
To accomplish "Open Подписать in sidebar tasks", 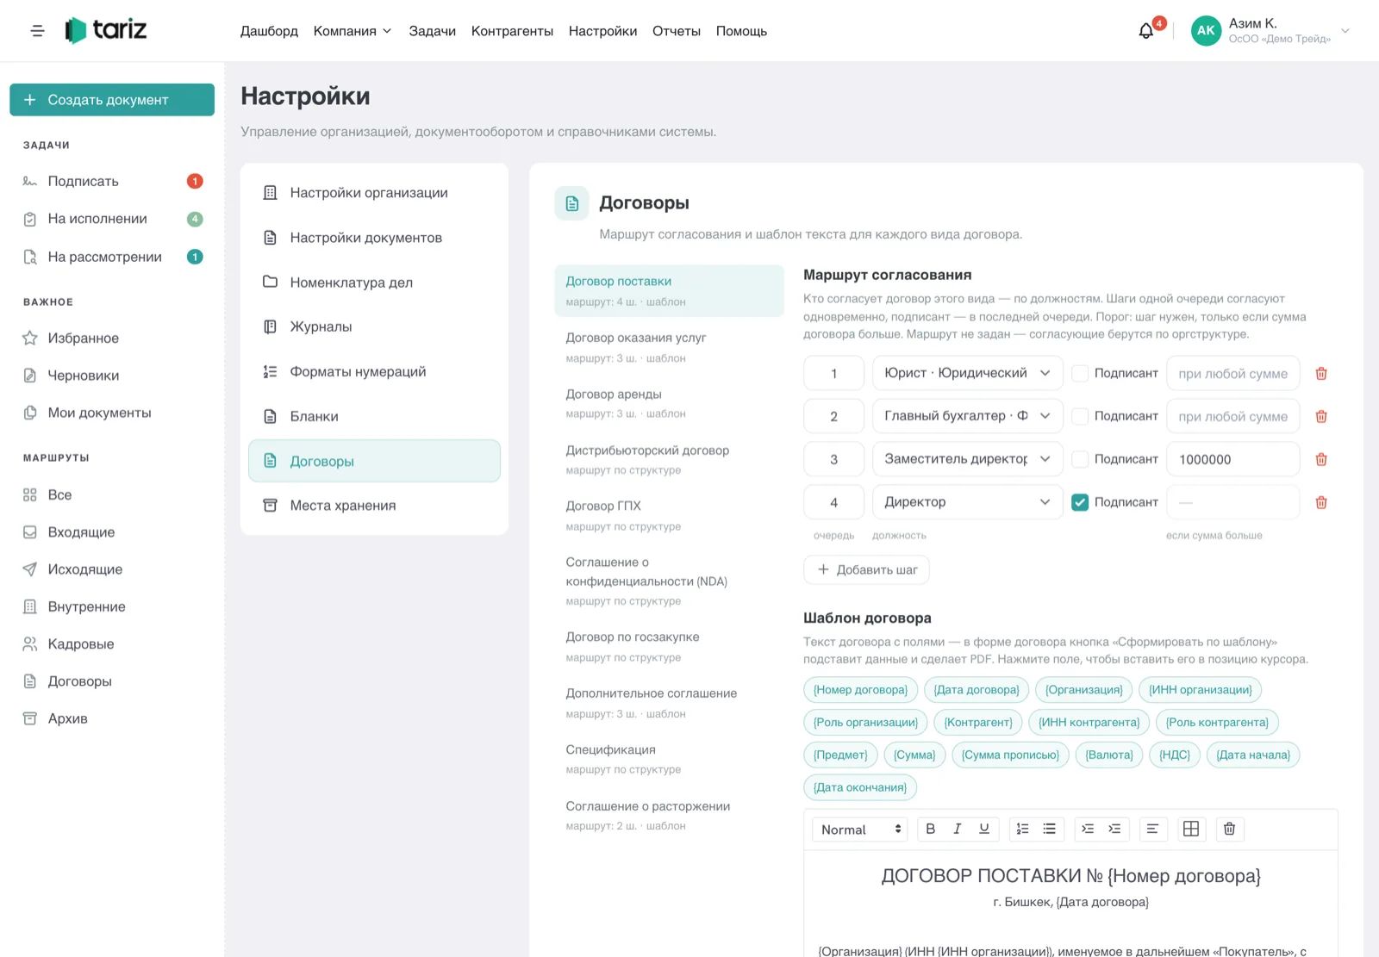I will [112, 181].
